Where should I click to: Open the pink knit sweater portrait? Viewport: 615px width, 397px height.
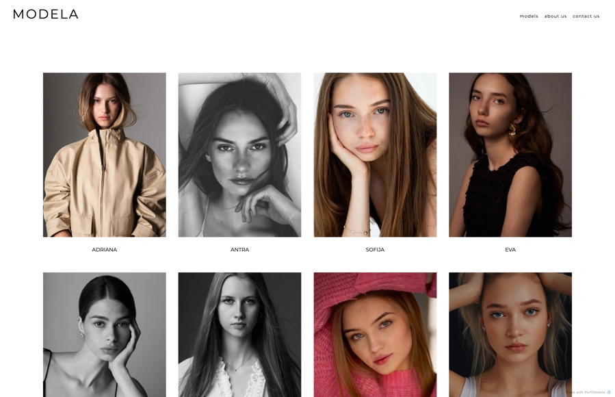(x=375, y=335)
